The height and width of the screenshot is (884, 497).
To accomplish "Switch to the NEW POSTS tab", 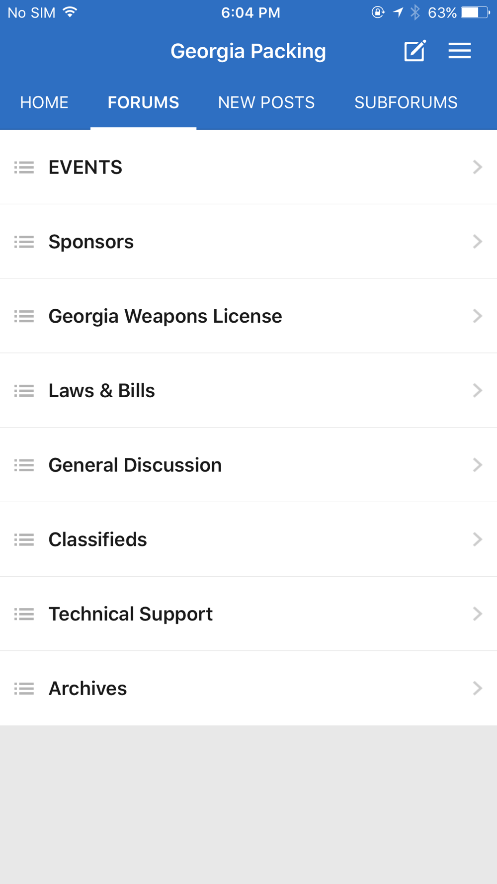I will 266,102.
